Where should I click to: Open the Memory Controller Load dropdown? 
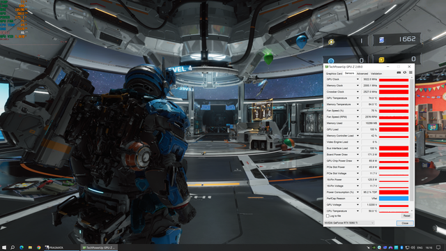(357, 135)
